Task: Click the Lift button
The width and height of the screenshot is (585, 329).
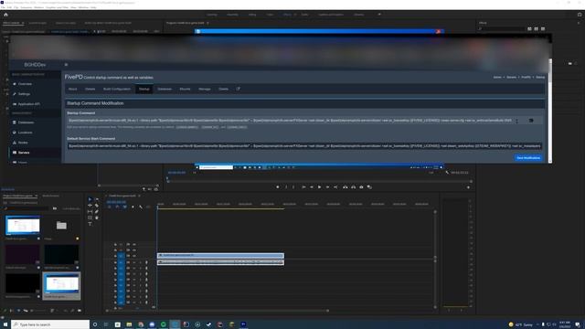Action: 346,186
